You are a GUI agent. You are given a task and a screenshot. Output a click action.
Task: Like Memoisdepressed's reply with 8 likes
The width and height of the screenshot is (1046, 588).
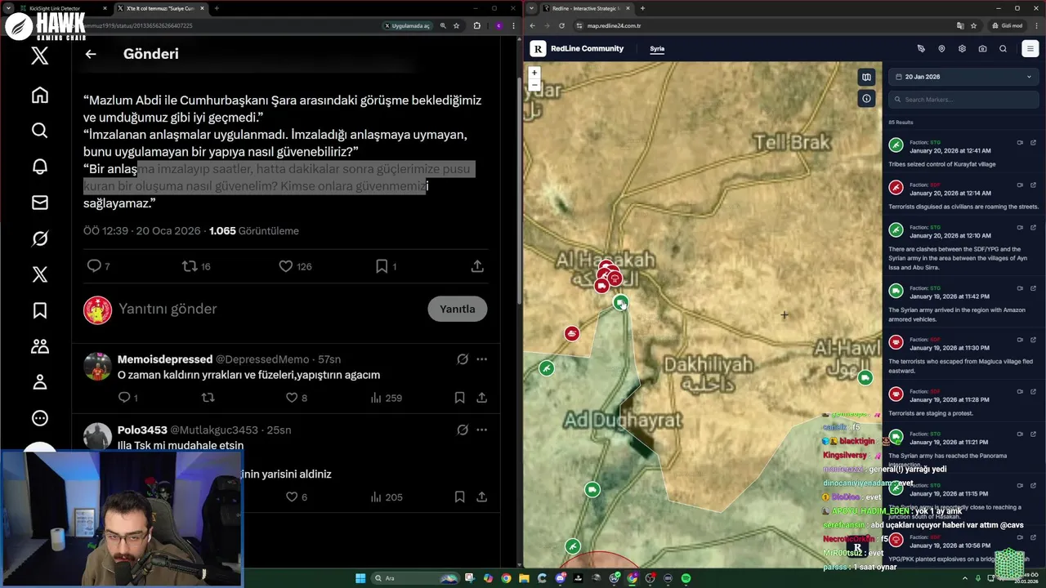click(x=297, y=398)
